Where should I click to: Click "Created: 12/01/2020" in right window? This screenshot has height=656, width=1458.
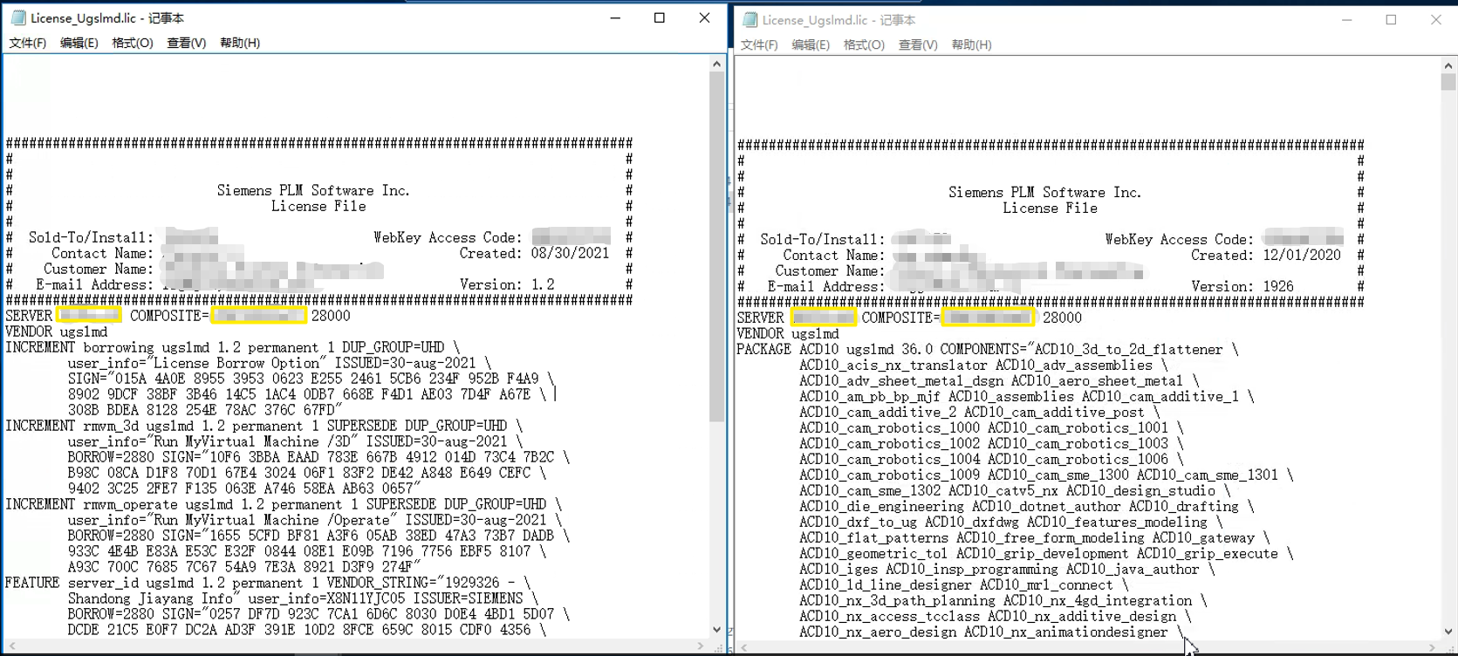(x=1266, y=255)
